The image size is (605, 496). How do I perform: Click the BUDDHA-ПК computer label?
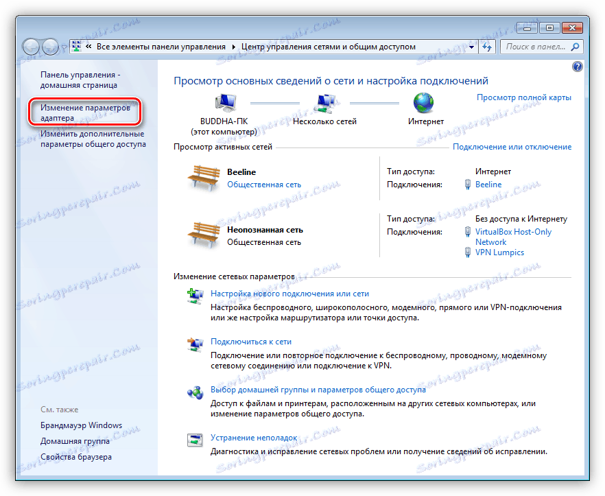coord(224,121)
